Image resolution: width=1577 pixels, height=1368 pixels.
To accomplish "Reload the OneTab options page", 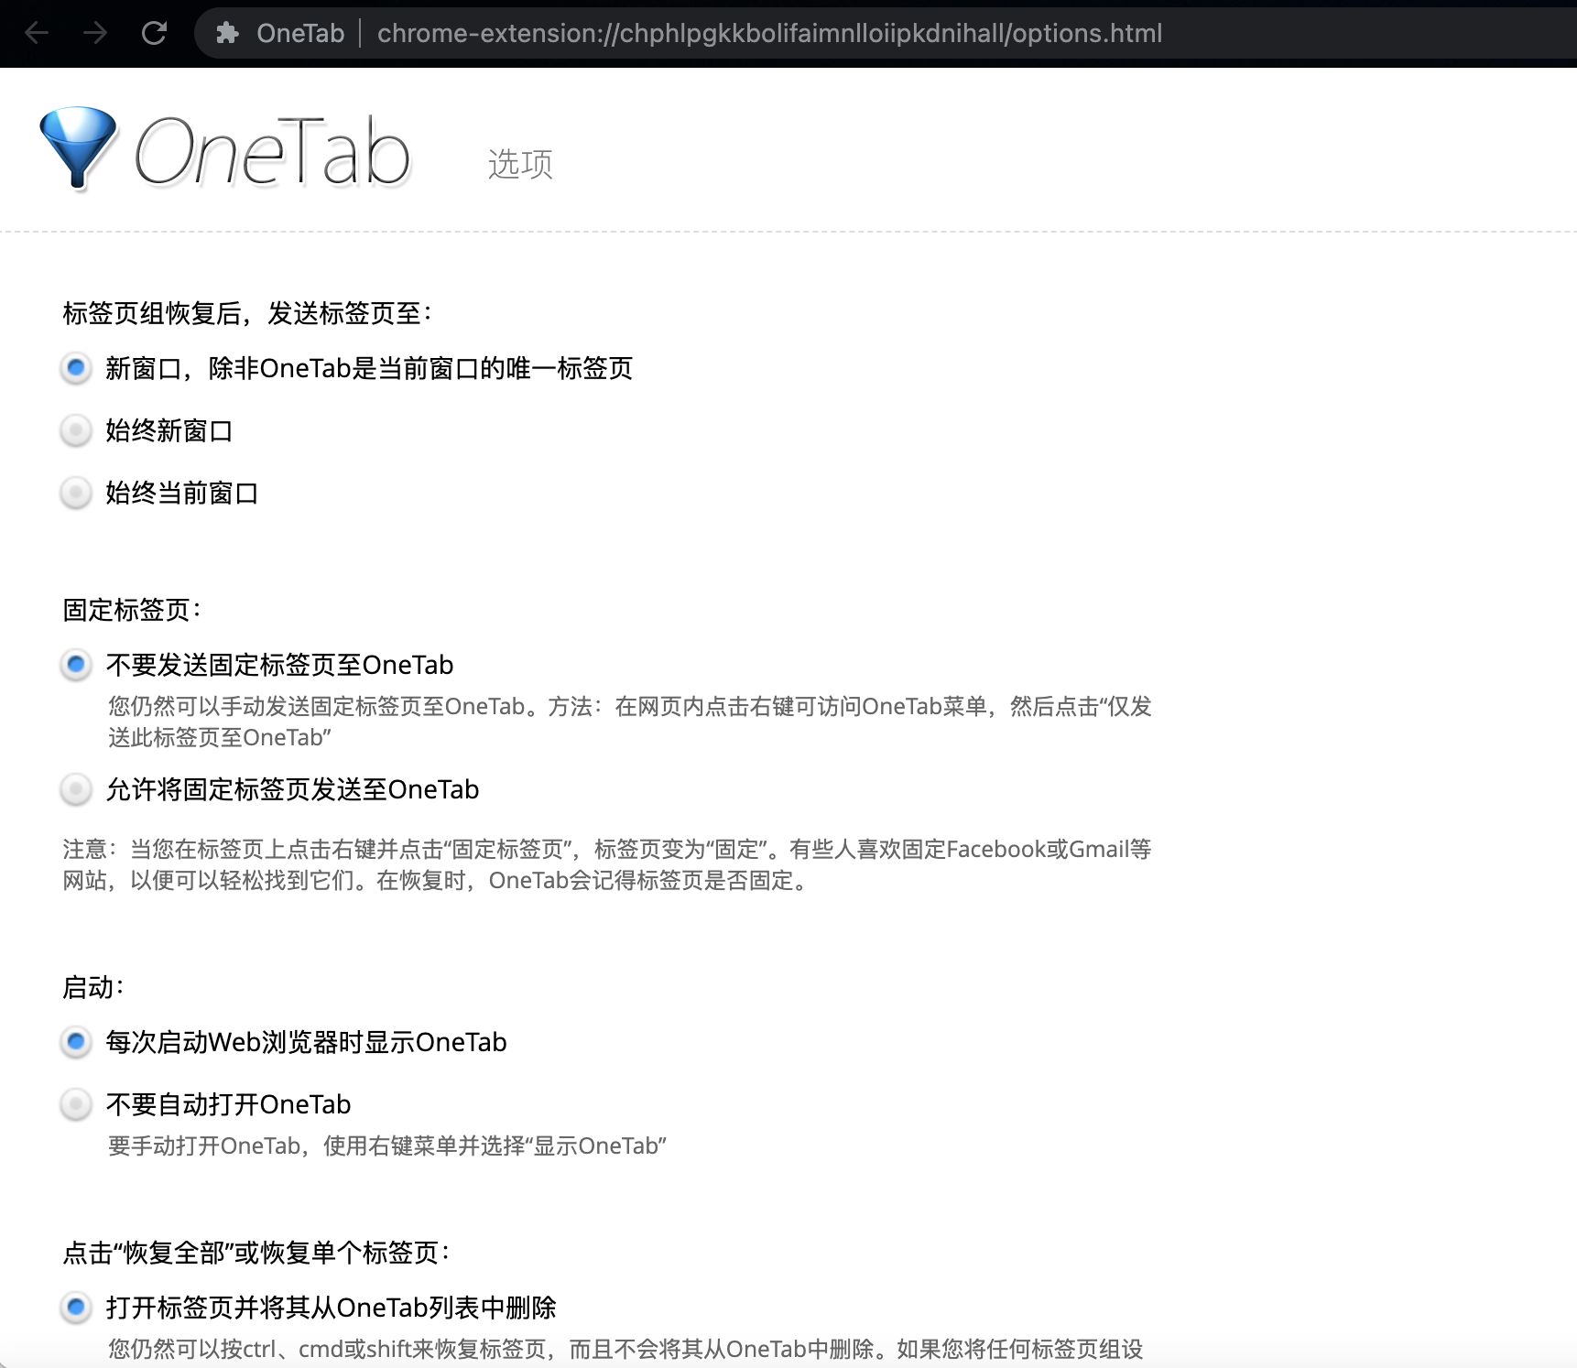I will click(x=154, y=34).
